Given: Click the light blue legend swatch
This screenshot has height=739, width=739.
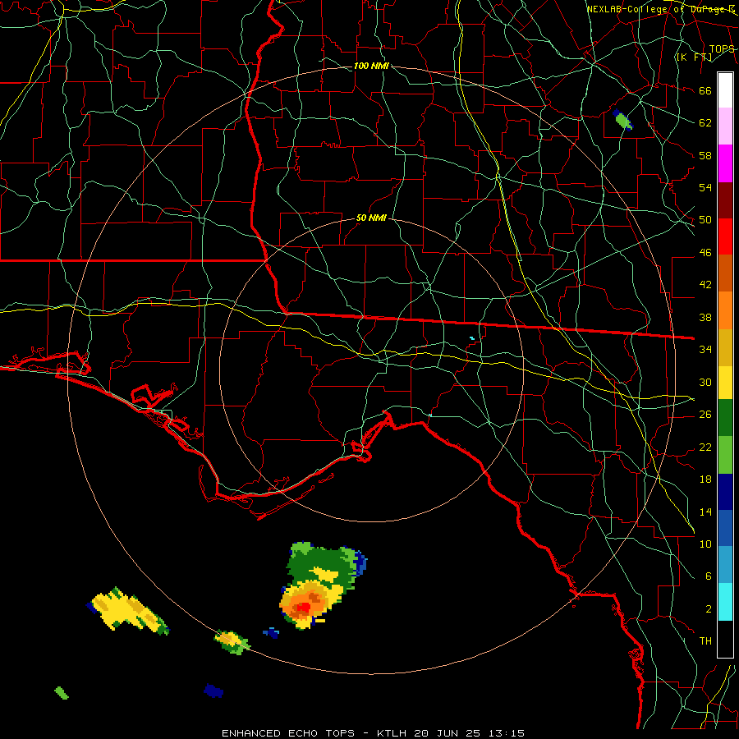Looking at the screenshot, I should 725,565.
